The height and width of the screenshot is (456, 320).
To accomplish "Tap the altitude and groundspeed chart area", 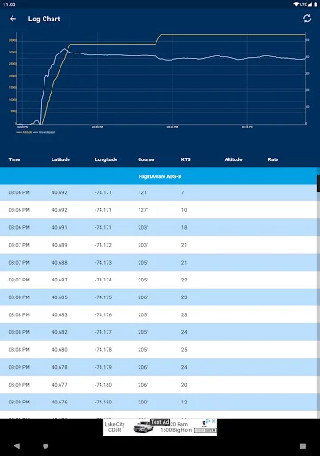I will 161,78.
